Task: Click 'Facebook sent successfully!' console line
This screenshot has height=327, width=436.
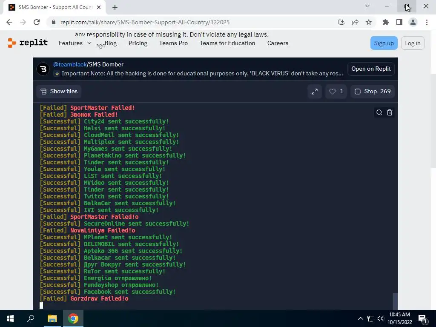Action: (x=107, y=292)
